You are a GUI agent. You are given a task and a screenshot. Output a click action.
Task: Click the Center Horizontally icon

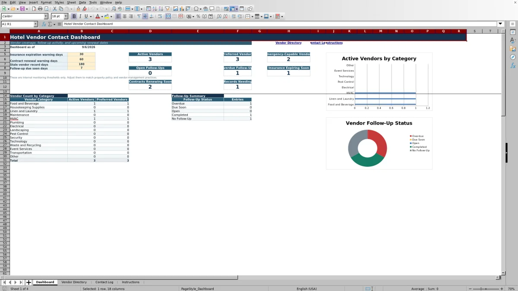[x=125, y=16]
